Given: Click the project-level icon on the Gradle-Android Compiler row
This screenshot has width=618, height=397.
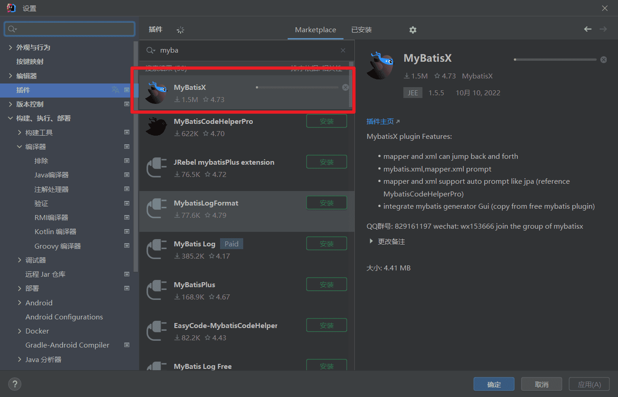Looking at the screenshot, I should 127,345.
